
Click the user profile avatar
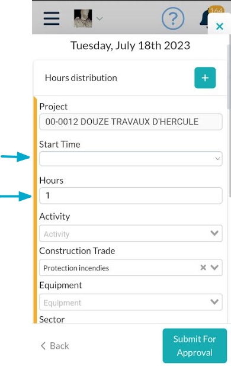[x=83, y=18]
